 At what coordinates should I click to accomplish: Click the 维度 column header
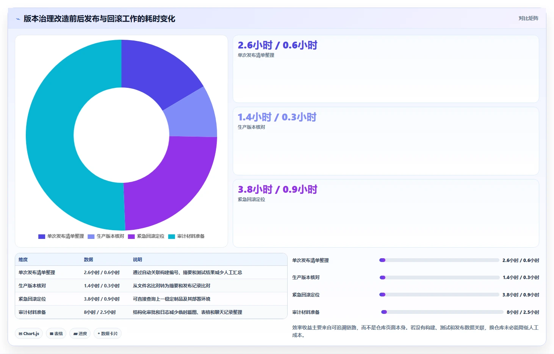click(x=23, y=260)
